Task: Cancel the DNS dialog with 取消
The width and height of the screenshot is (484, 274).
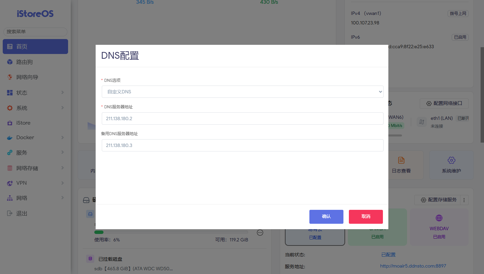Action: point(366,217)
